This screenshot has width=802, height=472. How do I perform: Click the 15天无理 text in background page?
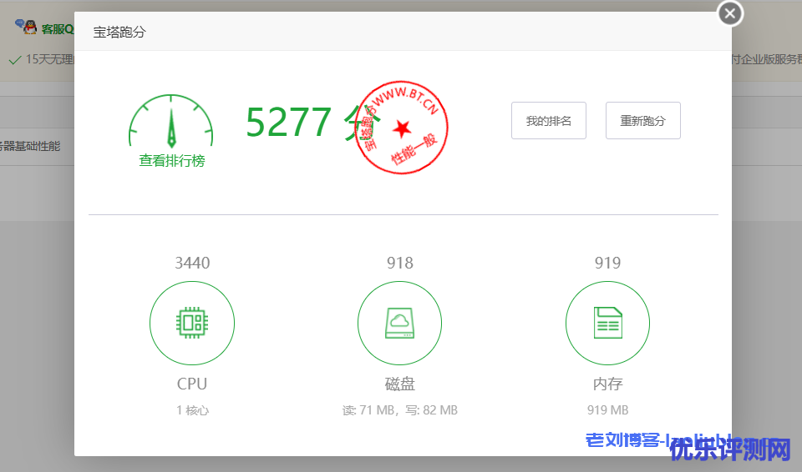[49, 60]
